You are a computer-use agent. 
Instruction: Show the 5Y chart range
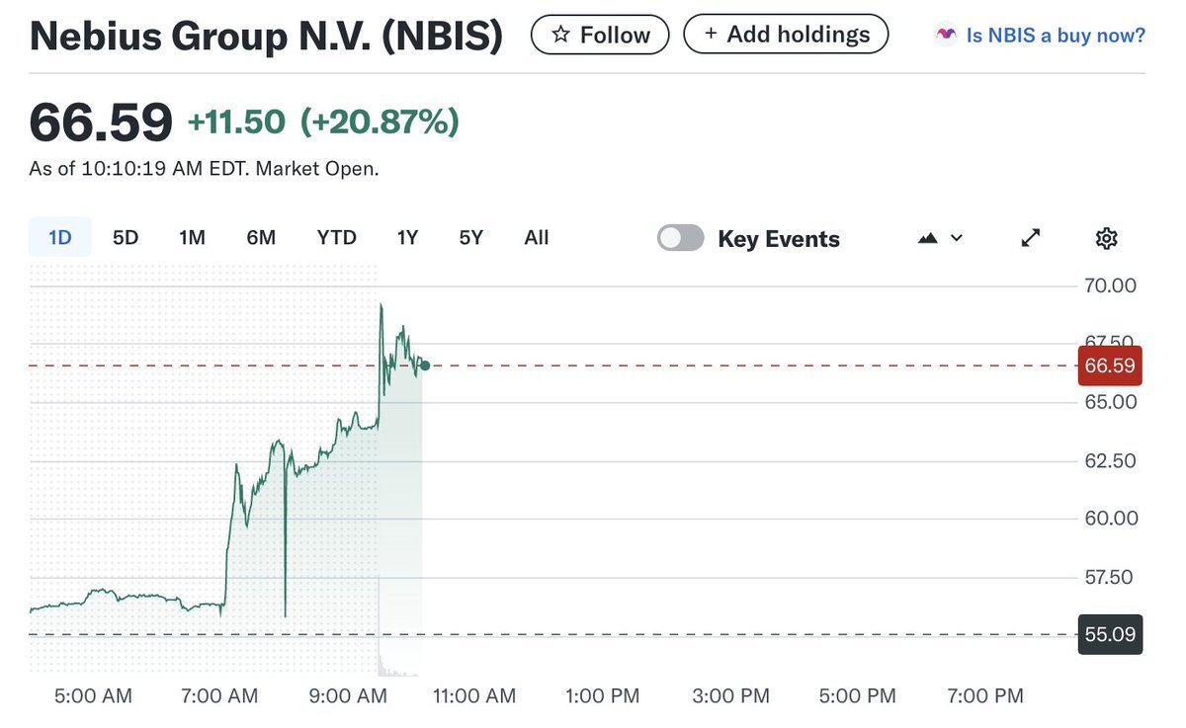pos(471,238)
